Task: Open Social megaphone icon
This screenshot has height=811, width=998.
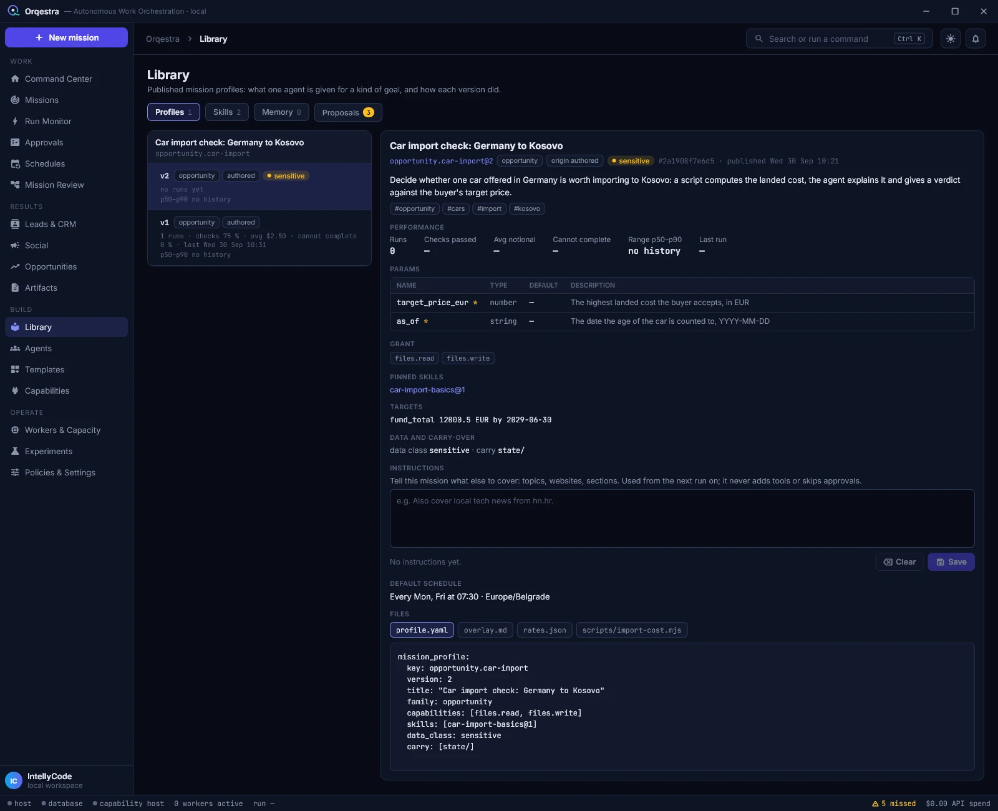Action: click(15, 245)
